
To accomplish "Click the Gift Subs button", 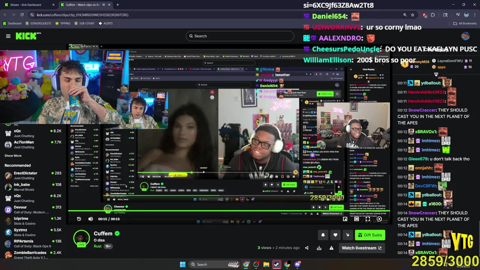I will click(370, 235).
